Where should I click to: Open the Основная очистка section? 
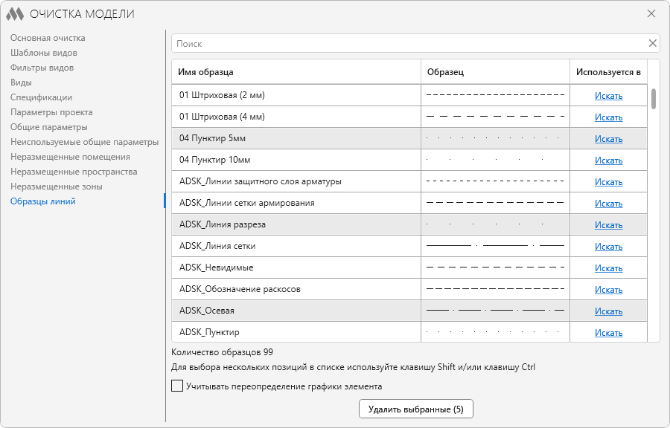tap(48, 38)
